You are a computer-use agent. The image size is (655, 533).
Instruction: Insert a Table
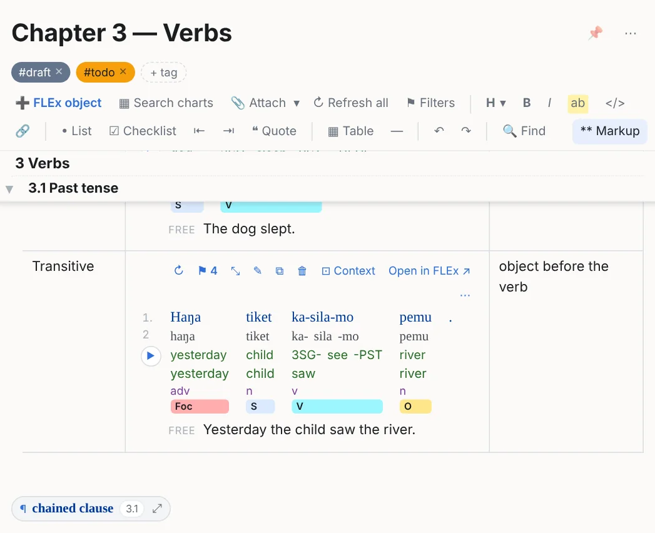pos(351,131)
